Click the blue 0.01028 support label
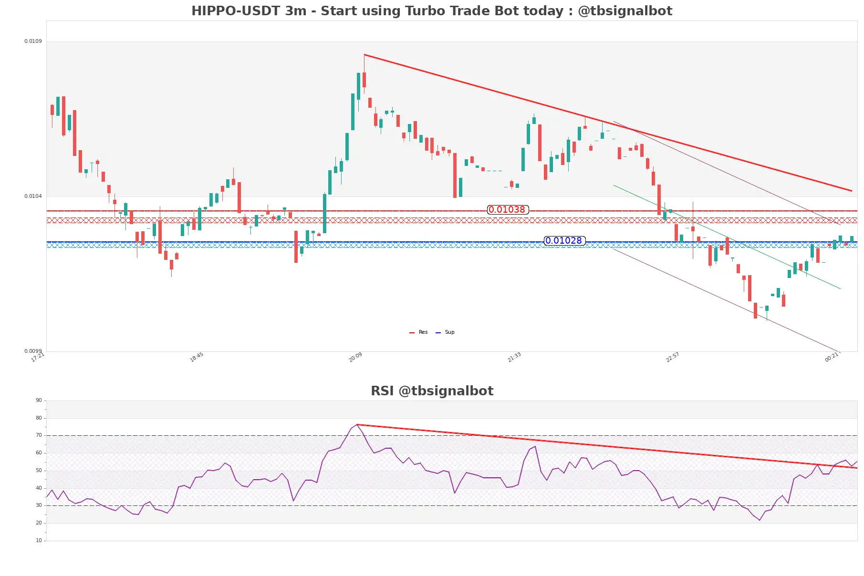 coord(564,241)
